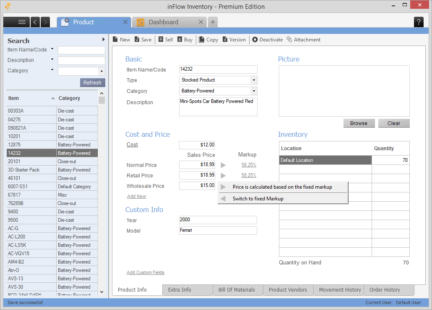Viewport: 432px width, 310px height.
Task: Expand the Item Name/Code search filter dropdown
Action: point(52,49)
